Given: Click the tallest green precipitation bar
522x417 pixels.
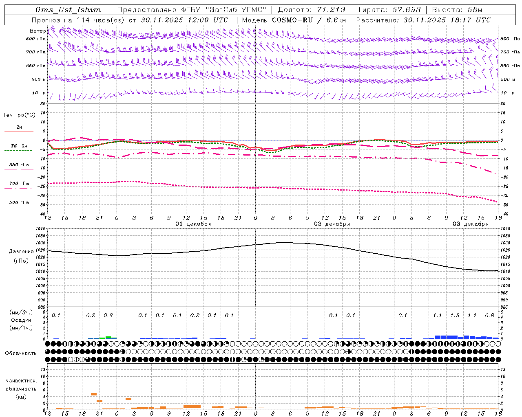Looking at the screenshot, I should tap(108, 337).
